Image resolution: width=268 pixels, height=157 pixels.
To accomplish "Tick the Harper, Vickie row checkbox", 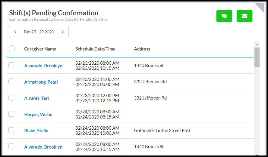I will pos(11,114).
